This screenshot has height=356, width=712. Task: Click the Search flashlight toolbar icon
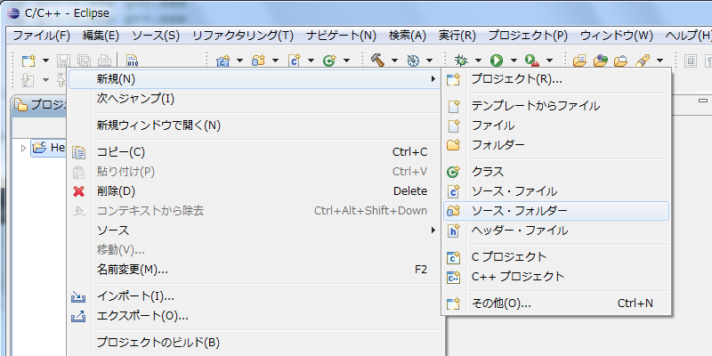643,61
